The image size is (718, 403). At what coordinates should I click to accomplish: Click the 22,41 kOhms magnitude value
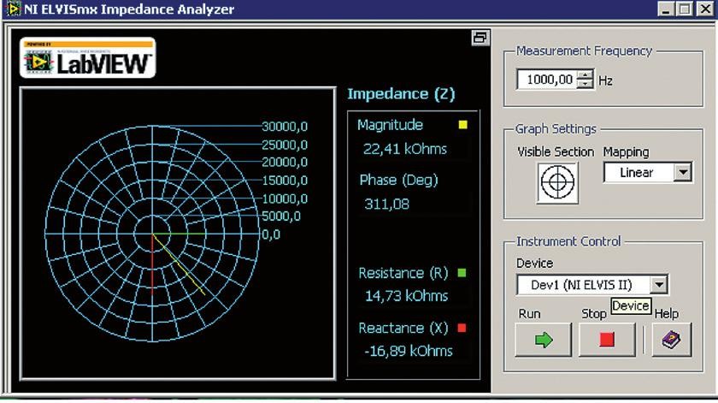coord(405,149)
